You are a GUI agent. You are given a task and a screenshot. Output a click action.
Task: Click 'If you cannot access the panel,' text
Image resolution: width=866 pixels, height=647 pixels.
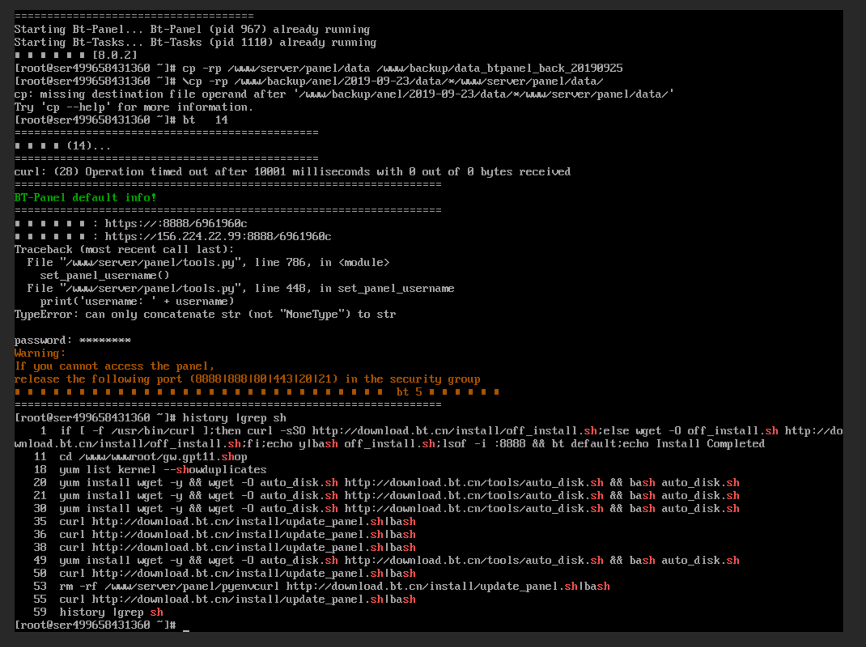[114, 366]
